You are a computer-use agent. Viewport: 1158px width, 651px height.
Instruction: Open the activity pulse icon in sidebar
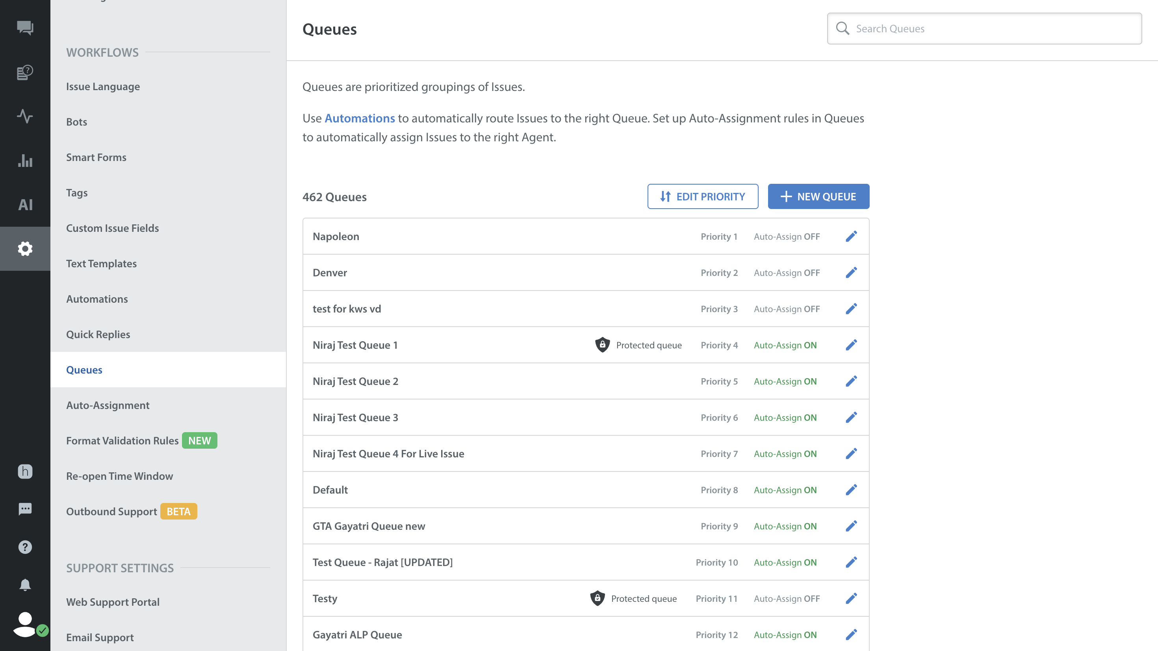click(25, 117)
